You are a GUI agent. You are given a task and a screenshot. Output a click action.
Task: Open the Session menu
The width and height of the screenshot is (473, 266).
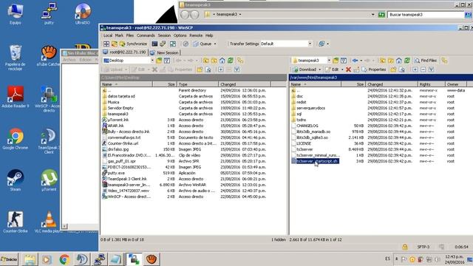click(164, 35)
